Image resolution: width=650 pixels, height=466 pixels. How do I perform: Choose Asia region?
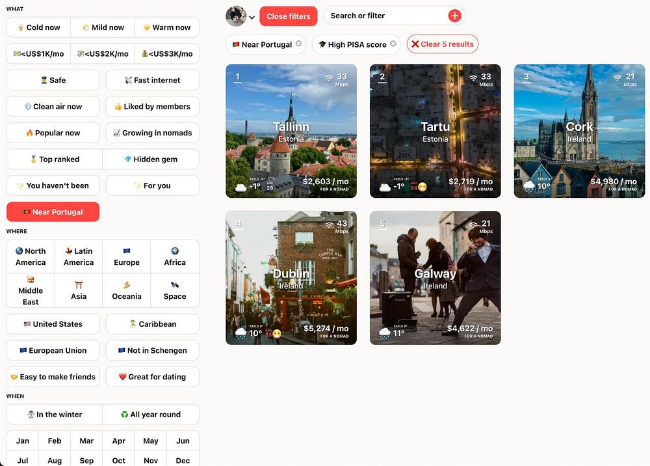pos(79,290)
